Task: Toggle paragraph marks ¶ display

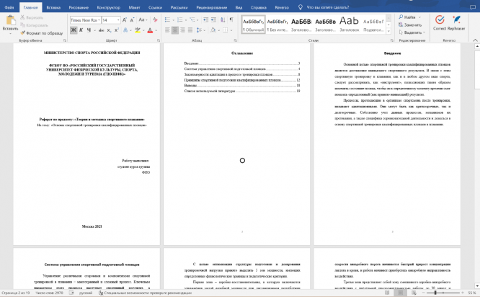Action: (x=231, y=20)
